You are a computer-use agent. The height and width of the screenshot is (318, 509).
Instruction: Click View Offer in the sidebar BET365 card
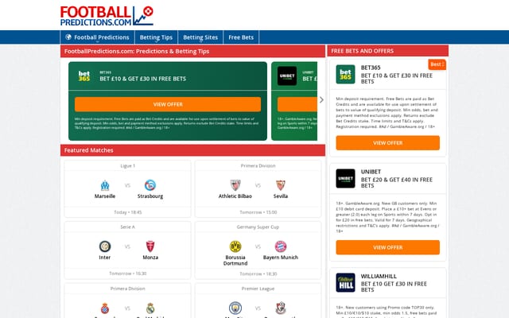[388, 143]
